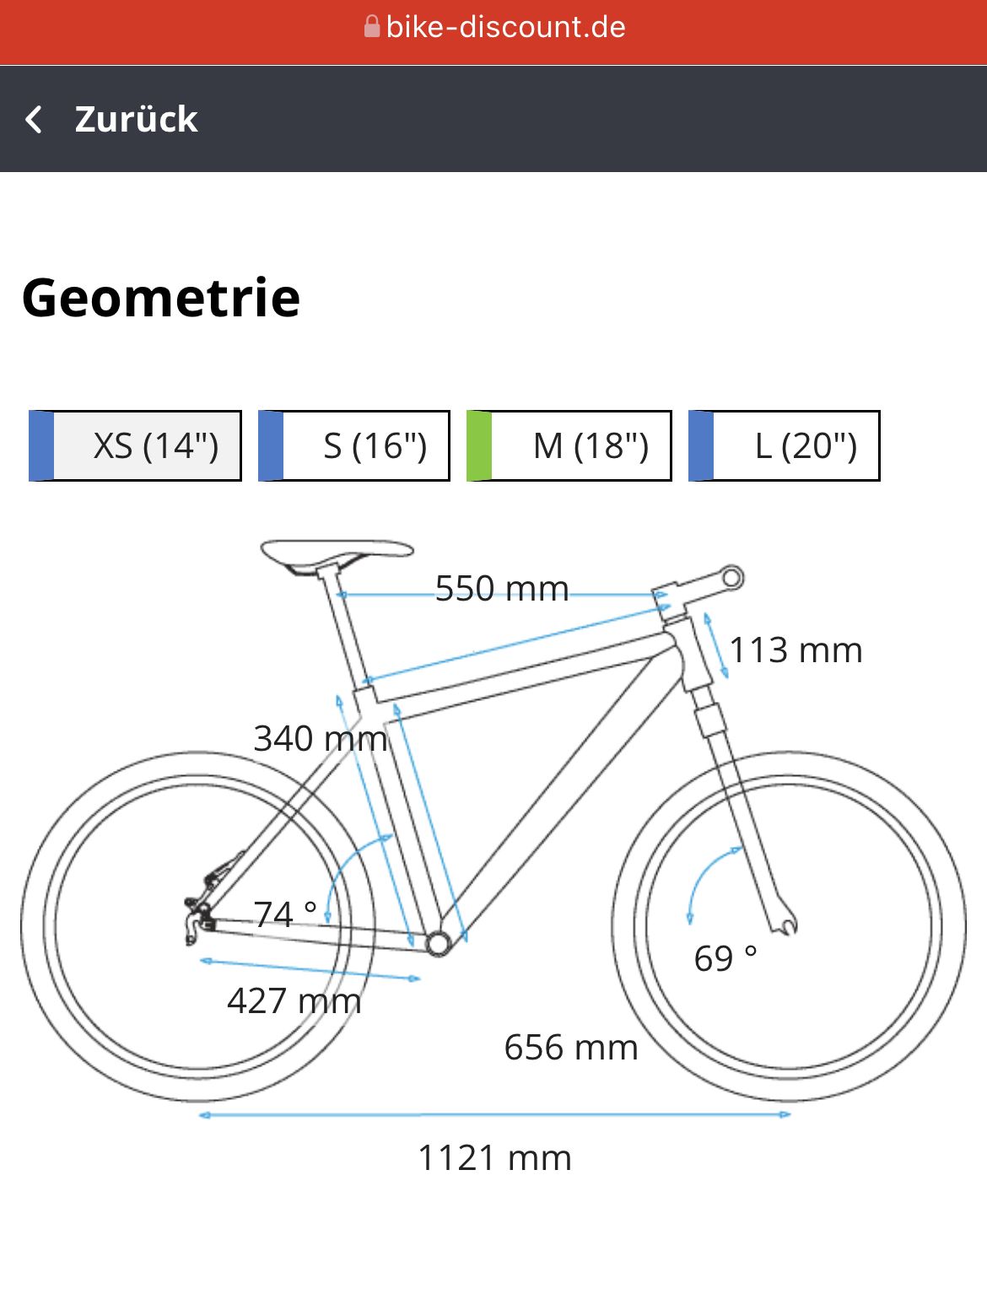Viewport: 987px width, 1294px height.
Task: Click the 69° head angle label
Action: (725, 958)
